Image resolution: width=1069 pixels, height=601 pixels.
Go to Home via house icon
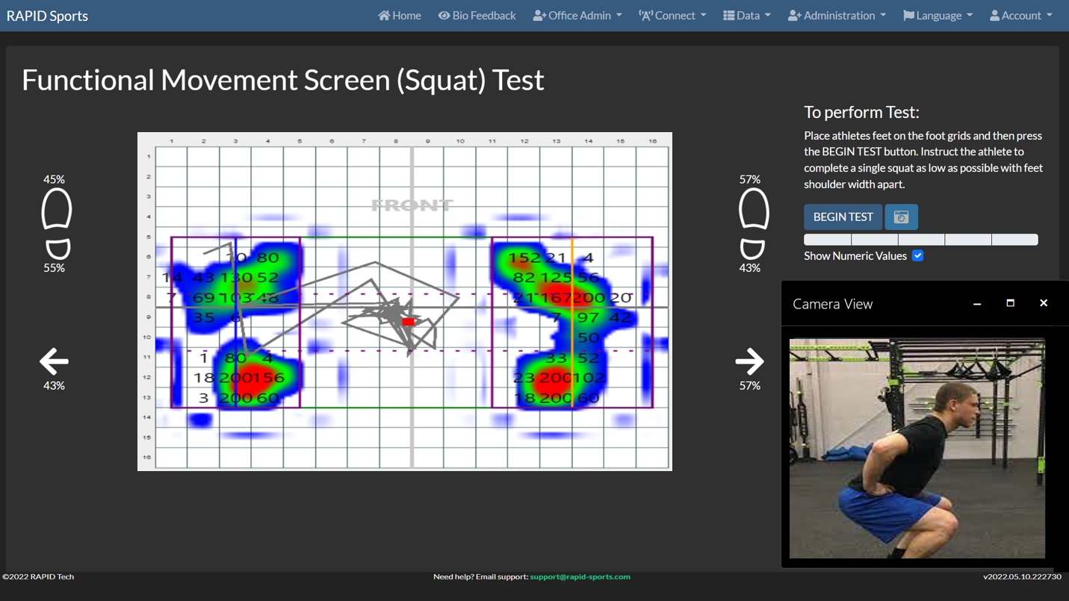pyautogui.click(x=400, y=16)
